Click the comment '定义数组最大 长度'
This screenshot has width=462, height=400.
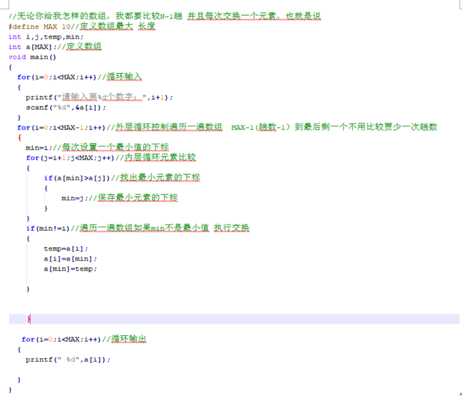coord(117,27)
